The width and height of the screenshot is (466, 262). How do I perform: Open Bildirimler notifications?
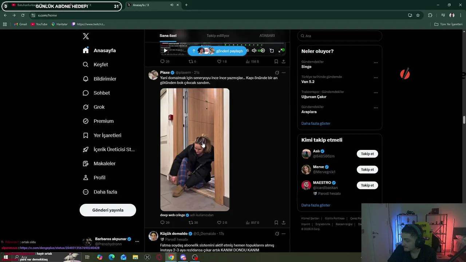click(100, 79)
